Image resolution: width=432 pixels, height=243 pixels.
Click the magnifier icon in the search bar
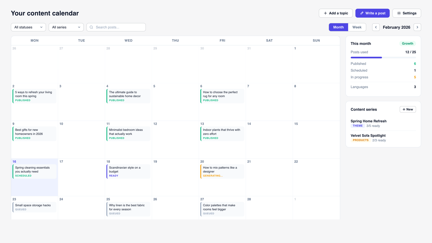coord(91,27)
